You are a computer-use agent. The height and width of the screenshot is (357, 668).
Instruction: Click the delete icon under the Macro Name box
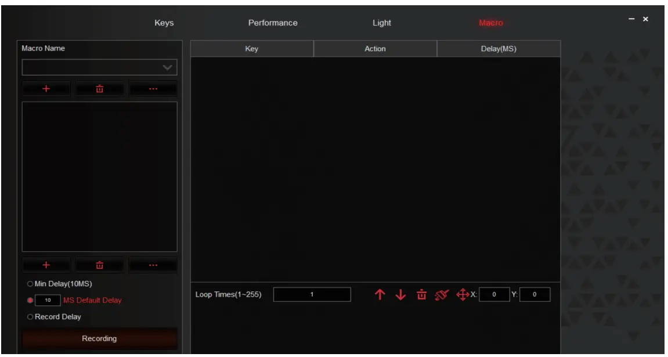click(99, 88)
